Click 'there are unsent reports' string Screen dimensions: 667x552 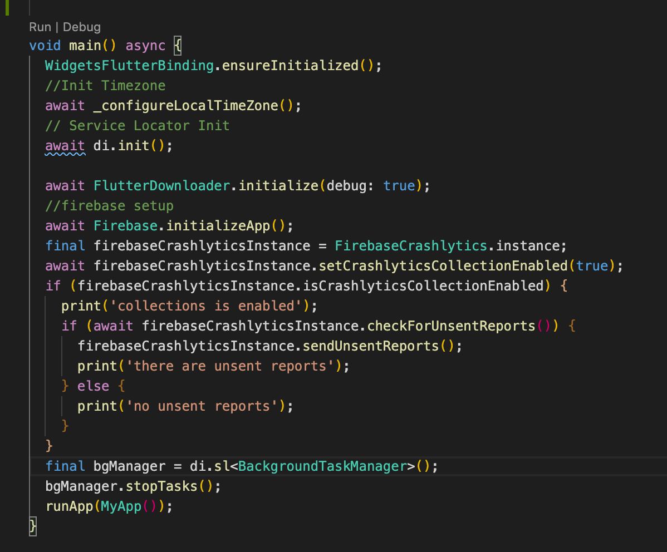(230, 366)
